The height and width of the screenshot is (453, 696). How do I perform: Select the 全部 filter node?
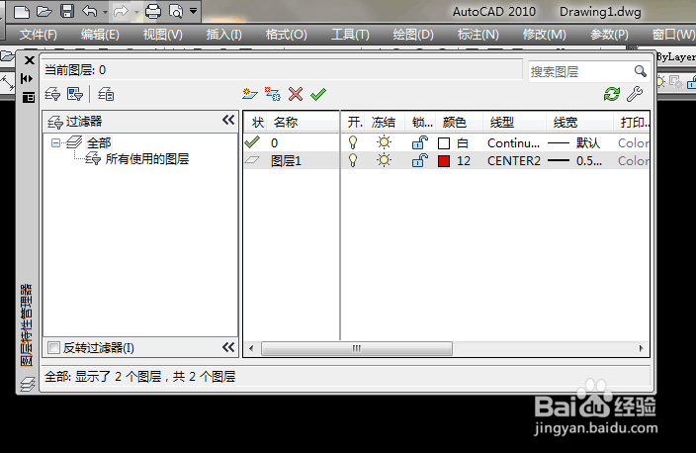point(99,143)
